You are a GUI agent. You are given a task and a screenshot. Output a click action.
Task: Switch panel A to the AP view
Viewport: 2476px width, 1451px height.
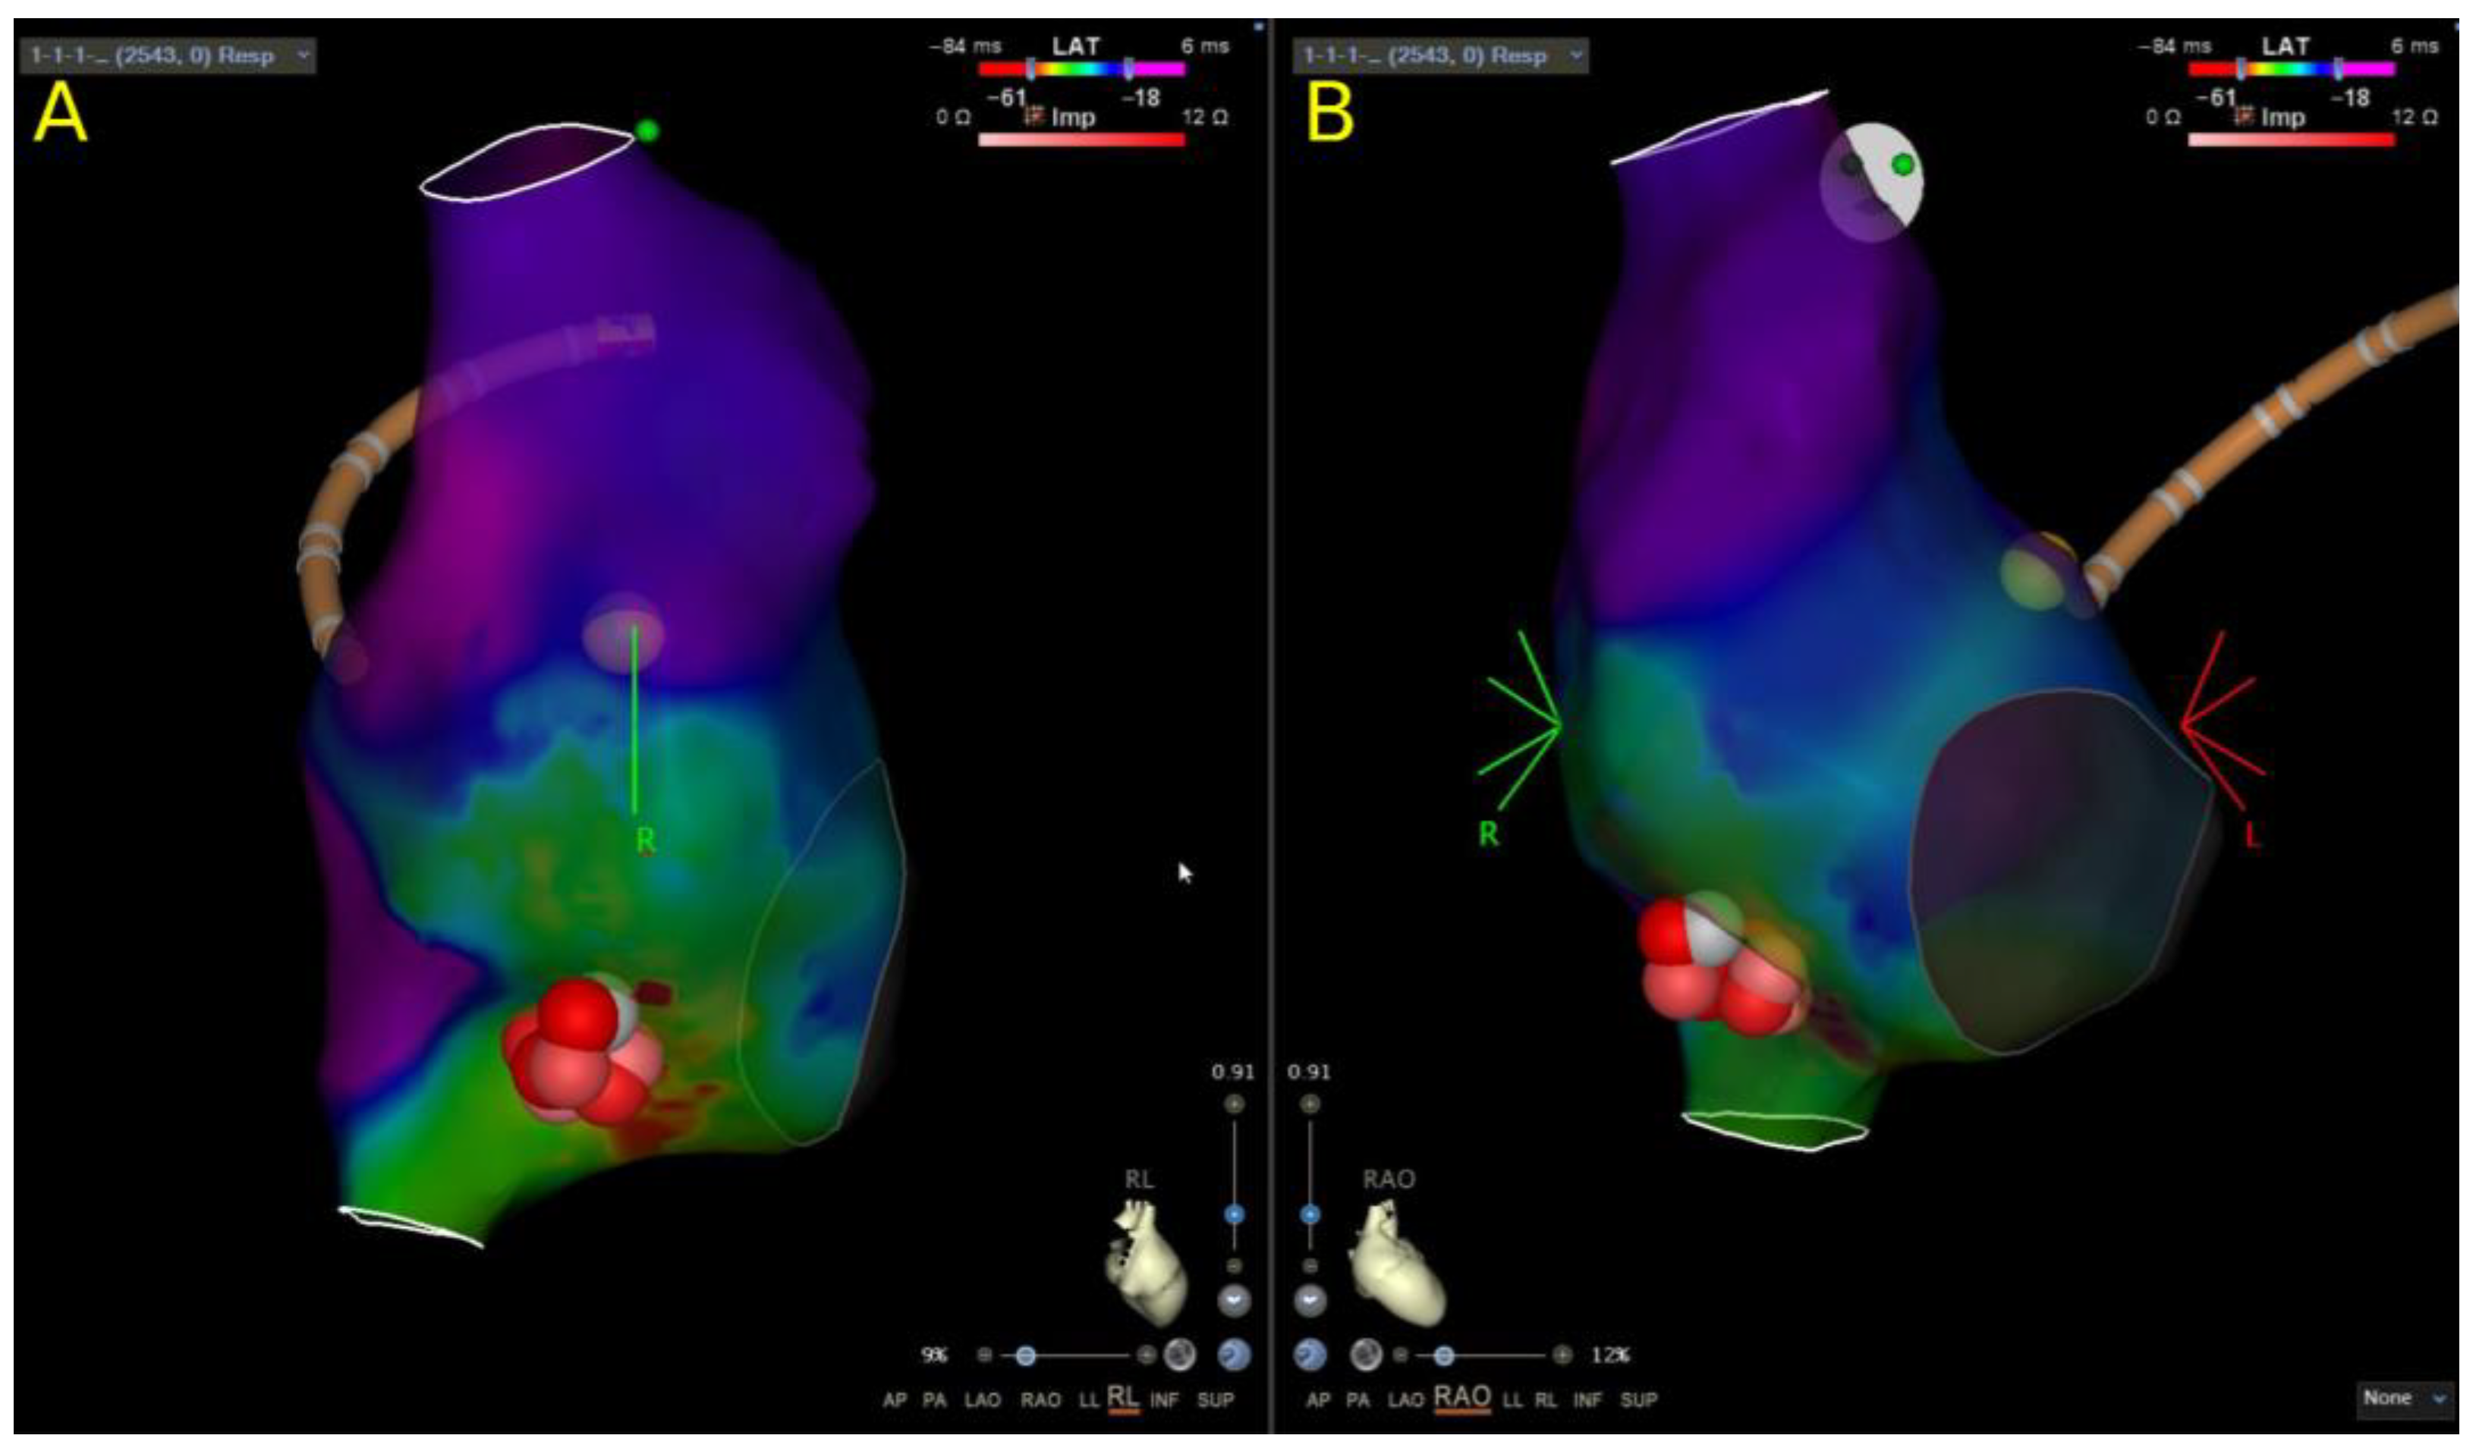click(894, 1400)
